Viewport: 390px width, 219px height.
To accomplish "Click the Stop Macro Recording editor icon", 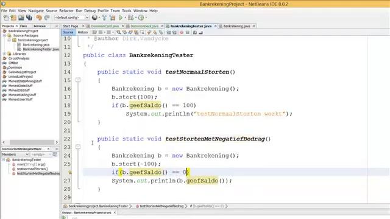I will click(x=188, y=32).
